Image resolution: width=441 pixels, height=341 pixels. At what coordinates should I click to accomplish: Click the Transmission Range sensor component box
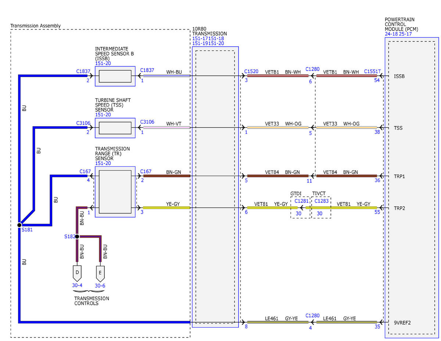click(115, 192)
